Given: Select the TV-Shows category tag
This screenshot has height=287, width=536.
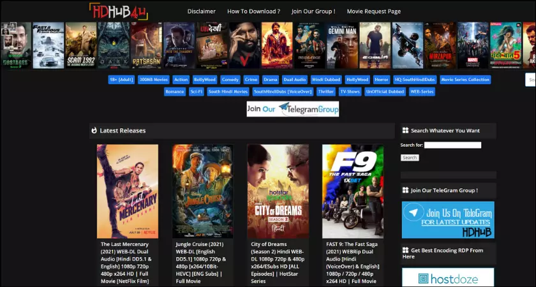Looking at the screenshot, I should [x=350, y=92].
